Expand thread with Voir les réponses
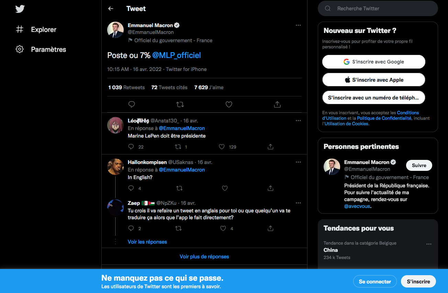448x293 pixels. (x=147, y=242)
